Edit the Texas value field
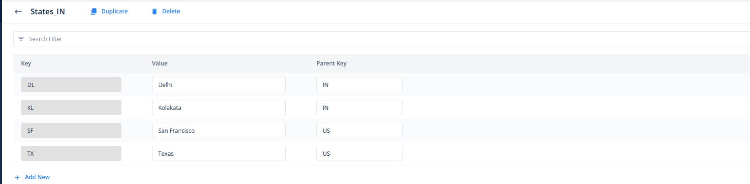This screenshot has height=184, width=750. (219, 153)
